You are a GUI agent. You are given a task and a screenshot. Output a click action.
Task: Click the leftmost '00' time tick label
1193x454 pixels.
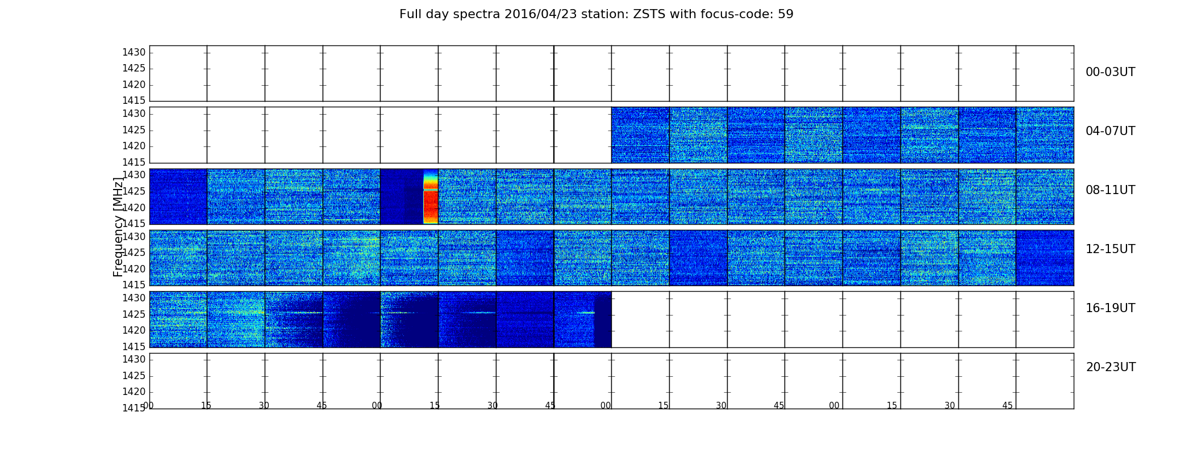[148, 406]
